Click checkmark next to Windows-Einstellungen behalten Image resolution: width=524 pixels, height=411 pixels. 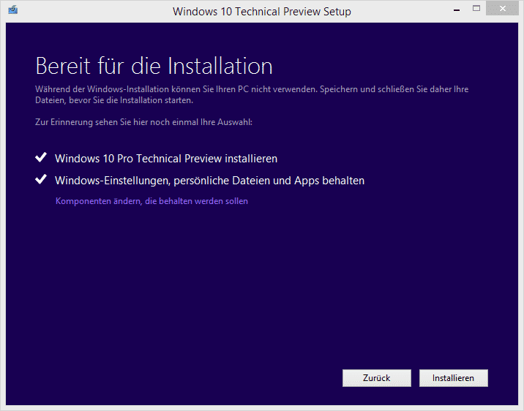[x=41, y=179]
